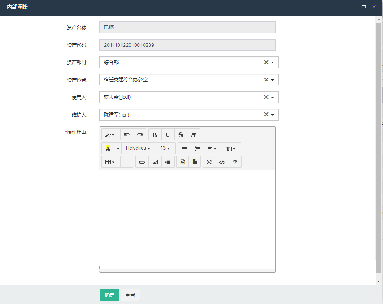The height and width of the screenshot is (304, 383).
Task: Switch editor to code view
Action: 222,162
